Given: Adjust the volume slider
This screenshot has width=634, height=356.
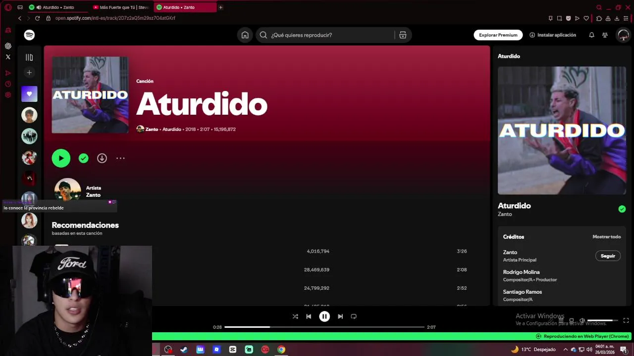Looking at the screenshot, I should click(603, 321).
